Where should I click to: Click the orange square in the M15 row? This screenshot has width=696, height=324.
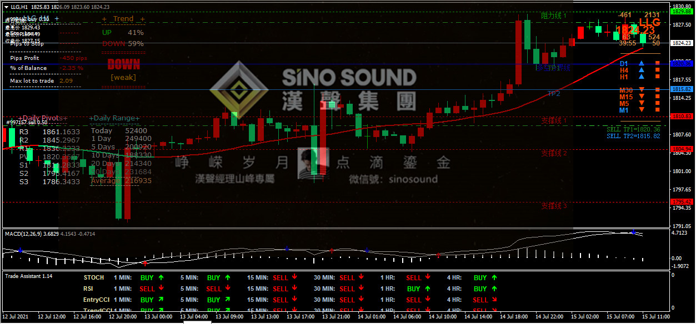click(658, 97)
